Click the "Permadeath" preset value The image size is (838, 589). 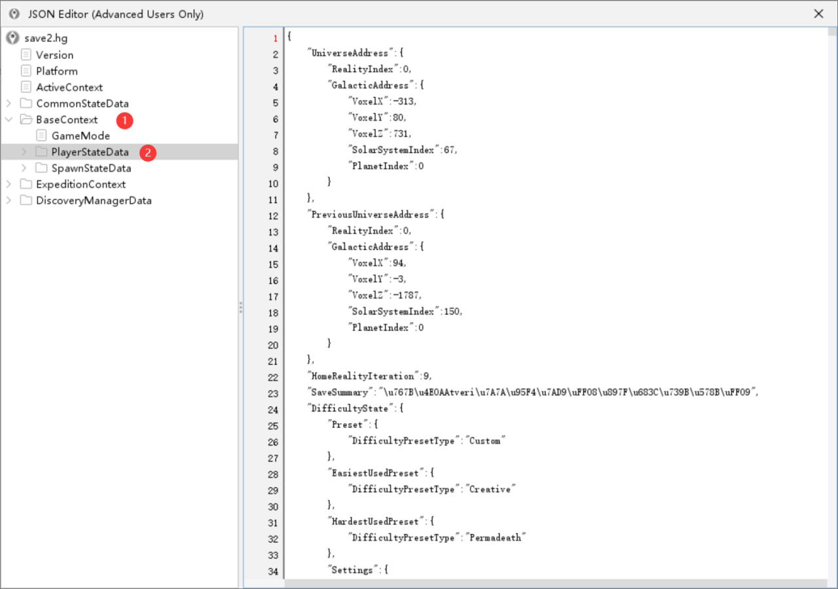coord(496,538)
